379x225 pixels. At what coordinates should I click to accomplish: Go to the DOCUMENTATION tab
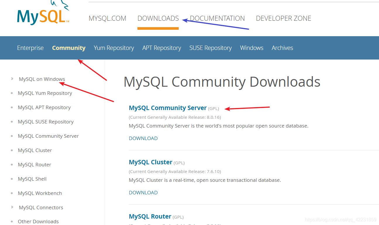point(217,18)
